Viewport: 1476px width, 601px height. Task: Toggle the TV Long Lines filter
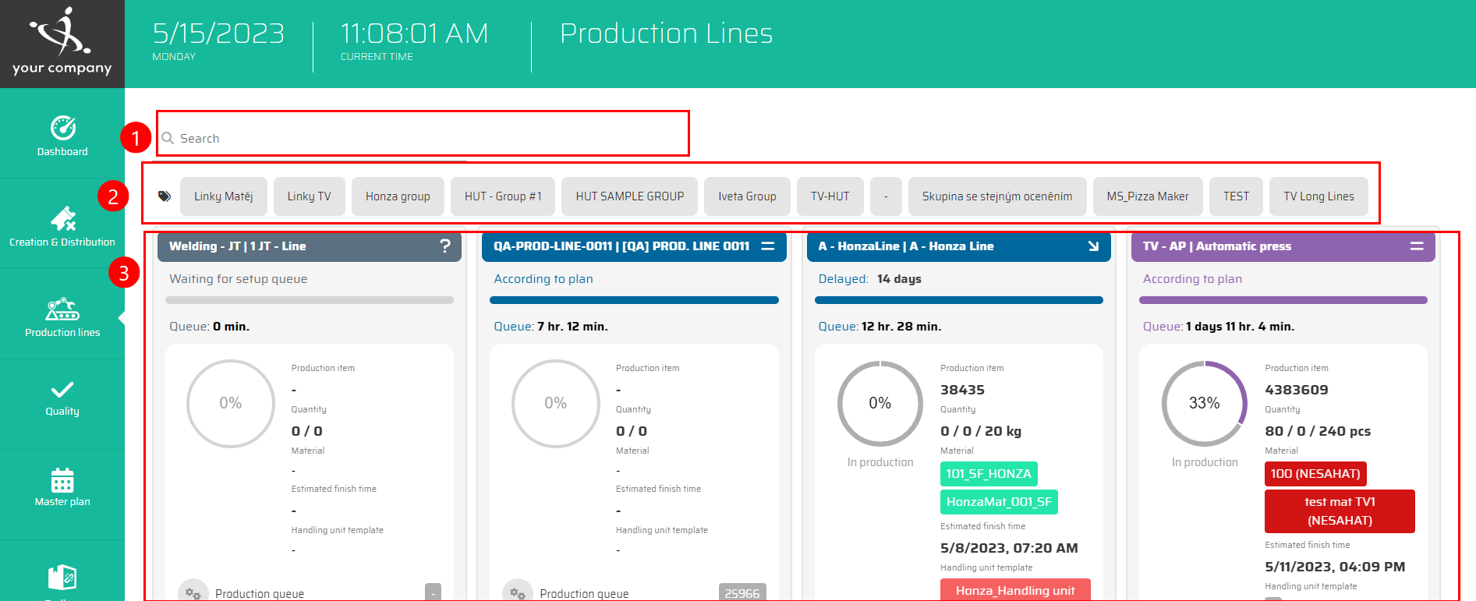(1318, 196)
